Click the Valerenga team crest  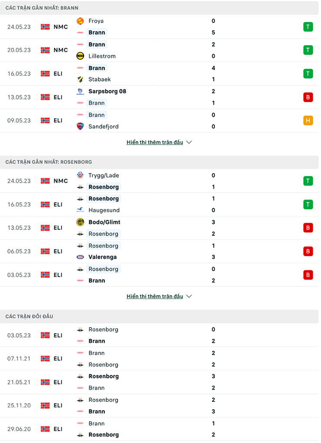(80, 257)
